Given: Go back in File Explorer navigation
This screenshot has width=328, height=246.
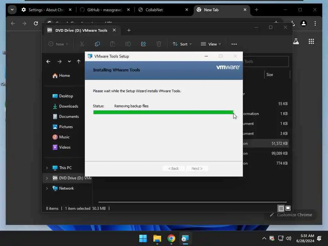Looking at the screenshot, I should (x=48, y=61).
